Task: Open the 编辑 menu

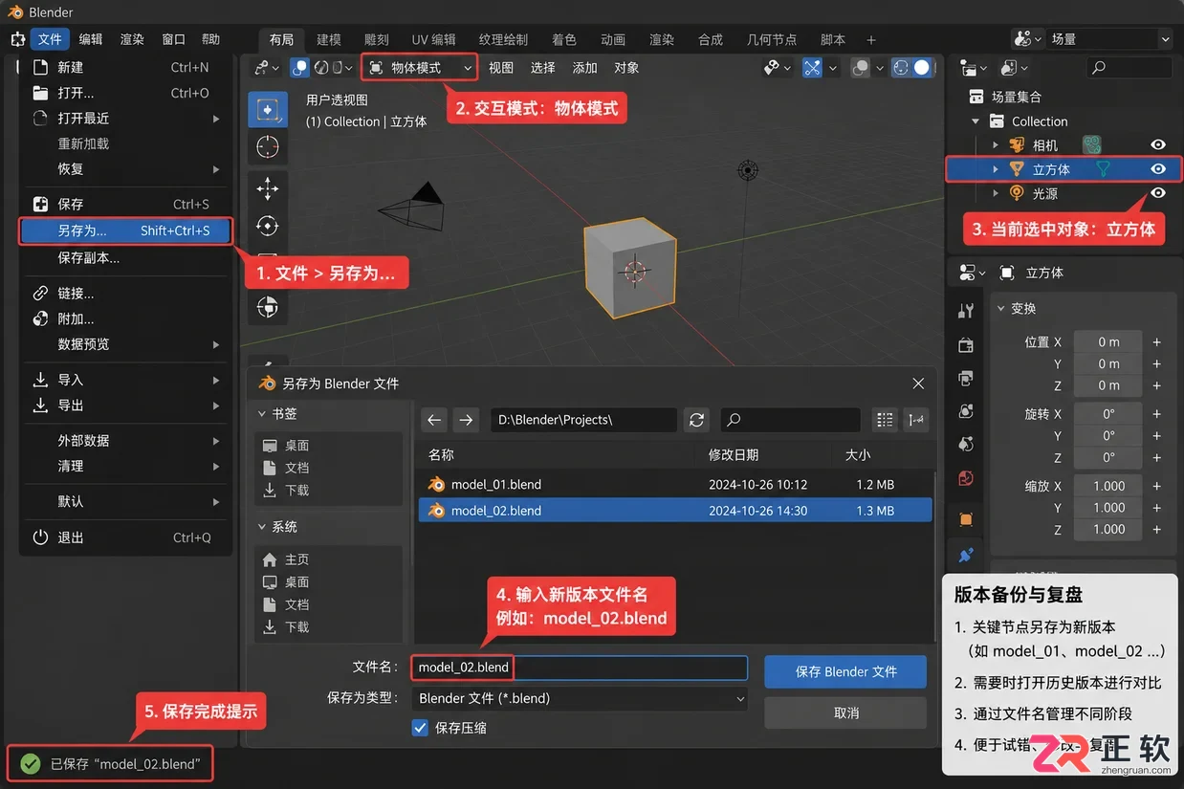Action: click(x=91, y=39)
